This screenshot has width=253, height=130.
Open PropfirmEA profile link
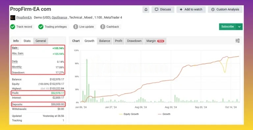click(x=24, y=17)
